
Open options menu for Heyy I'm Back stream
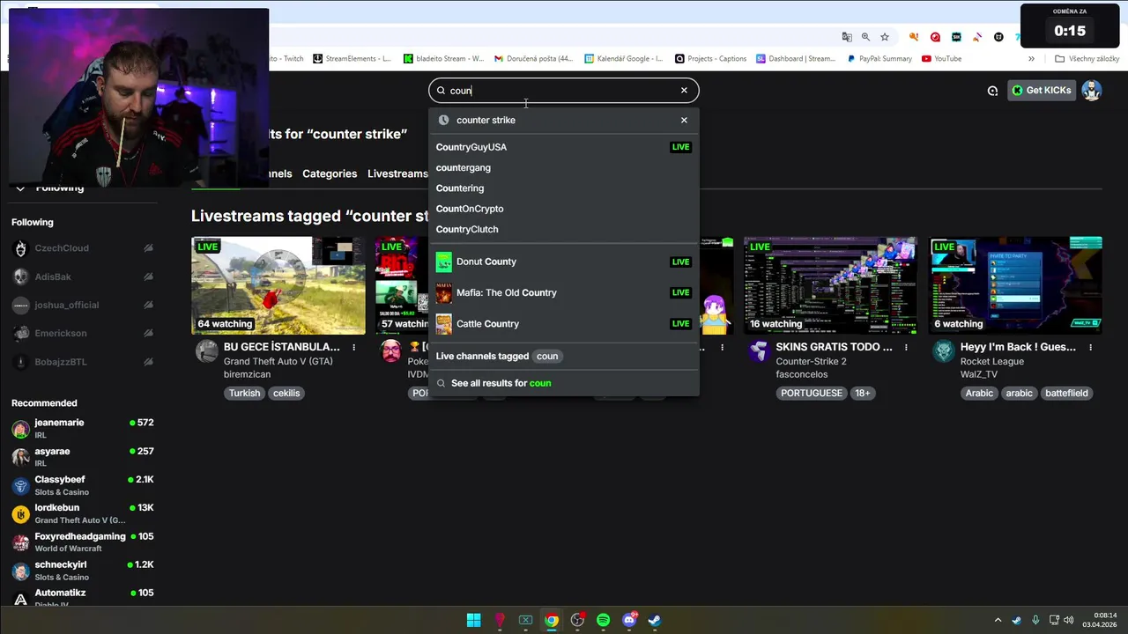click(x=1091, y=347)
